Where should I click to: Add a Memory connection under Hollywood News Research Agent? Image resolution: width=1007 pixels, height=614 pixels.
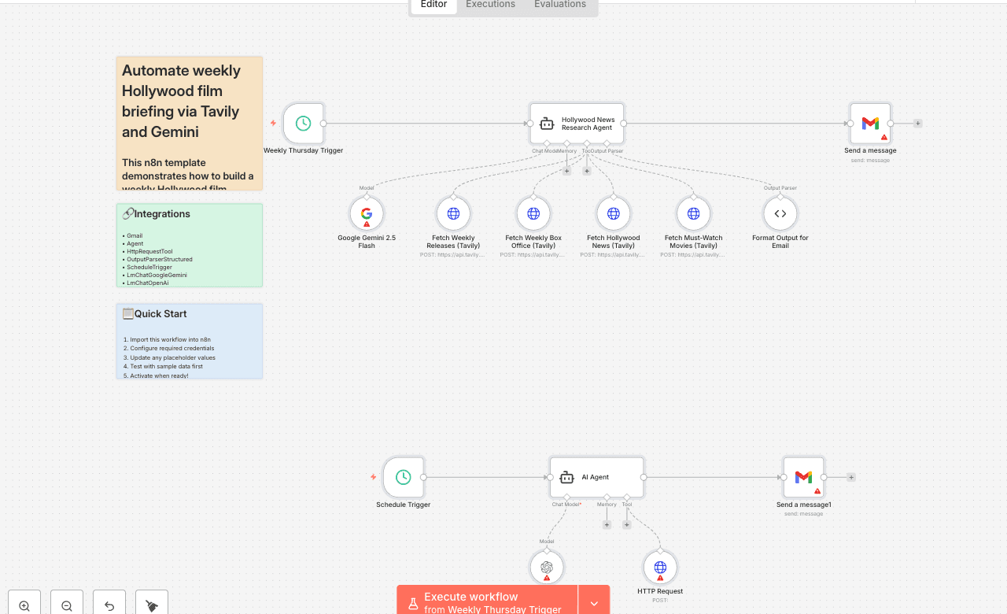(566, 170)
